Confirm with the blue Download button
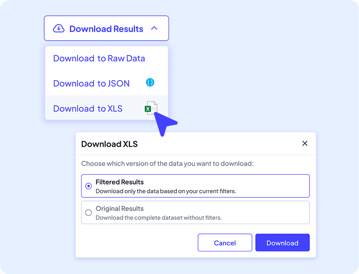359x274 pixels. point(282,243)
